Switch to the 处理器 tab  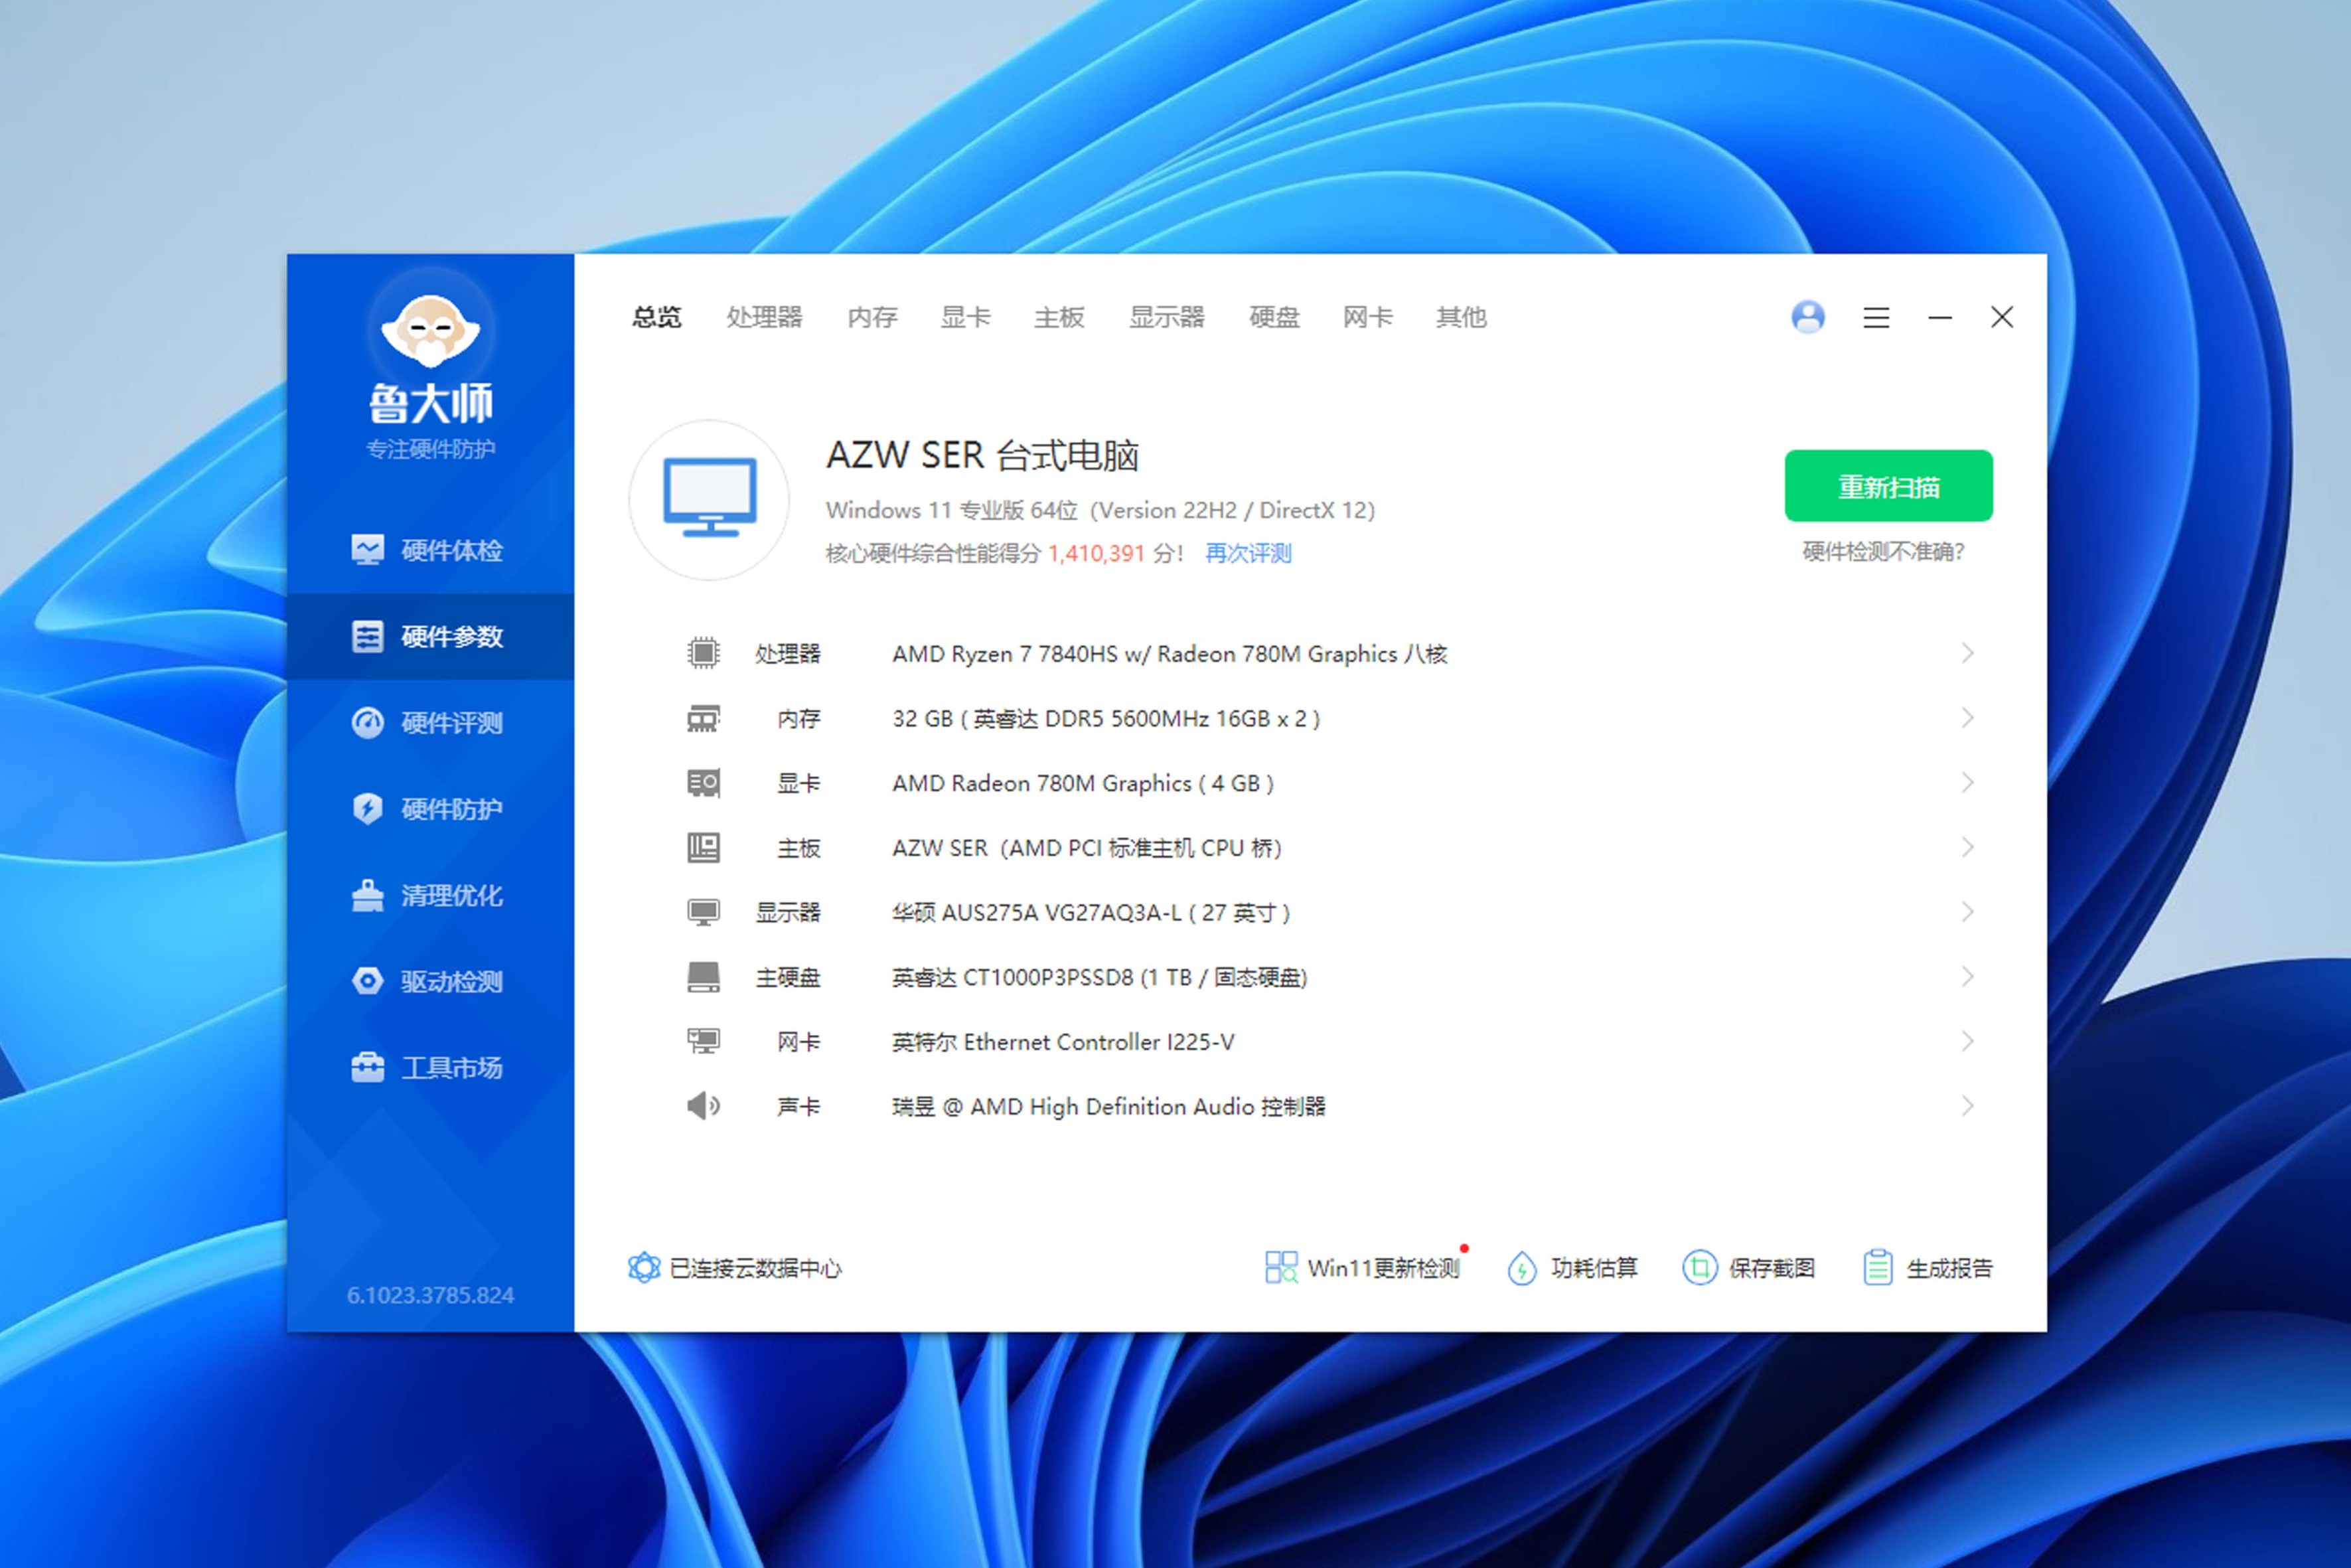pos(765,317)
